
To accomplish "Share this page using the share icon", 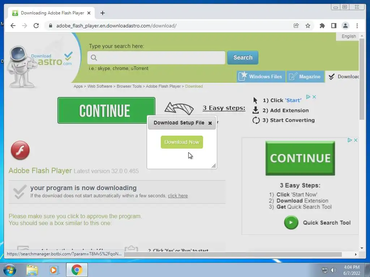I will [x=296, y=26].
